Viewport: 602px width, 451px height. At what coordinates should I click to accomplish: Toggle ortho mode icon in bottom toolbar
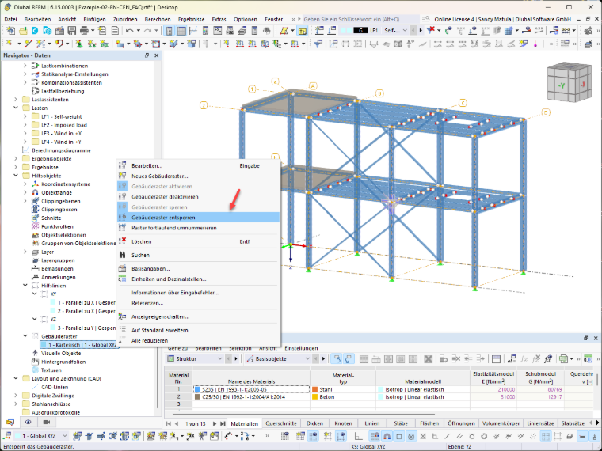[x=358, y=436]
